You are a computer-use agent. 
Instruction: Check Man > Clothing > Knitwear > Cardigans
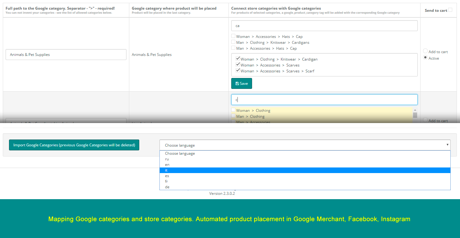[233, 42]
